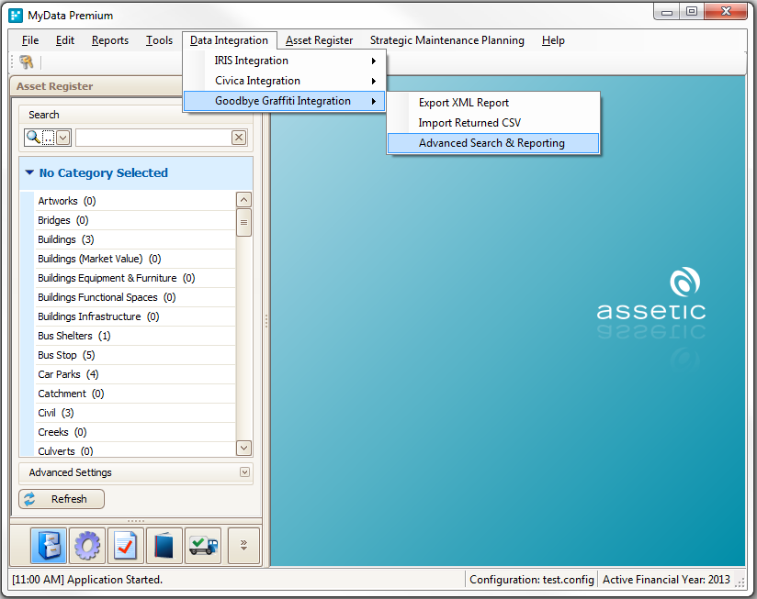
Task: Open the File menu
Action: [x=30, y=40]
